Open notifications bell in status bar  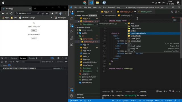[179, 101]
